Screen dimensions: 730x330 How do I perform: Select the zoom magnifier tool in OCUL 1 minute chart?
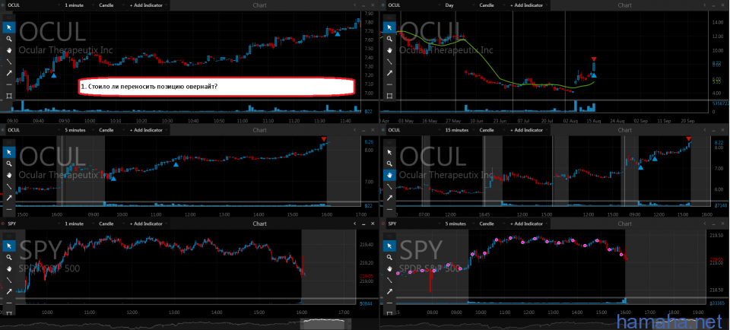(x=9, y=39)
